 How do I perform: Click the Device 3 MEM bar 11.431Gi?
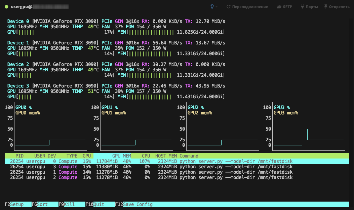171,97
